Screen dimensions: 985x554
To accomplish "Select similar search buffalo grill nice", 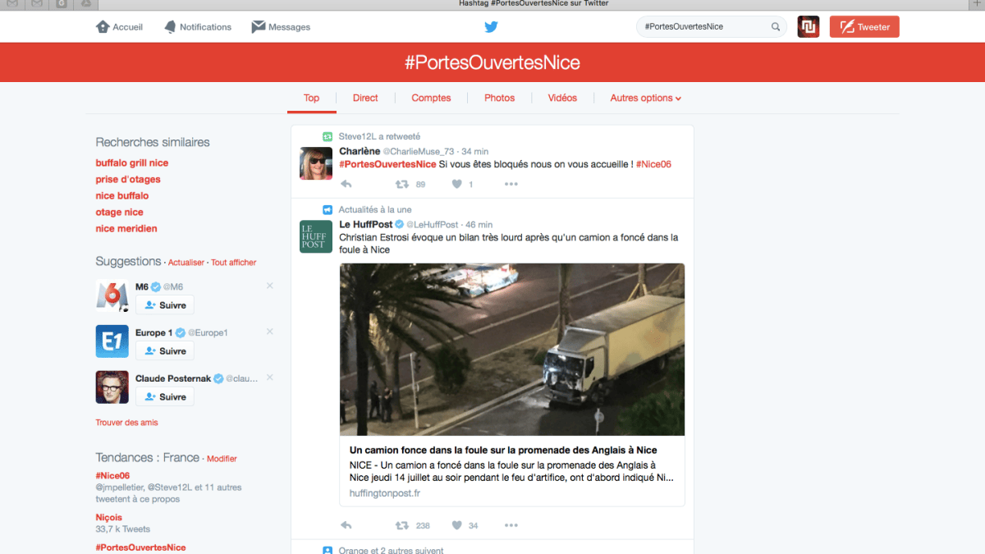I will (132, 163).
